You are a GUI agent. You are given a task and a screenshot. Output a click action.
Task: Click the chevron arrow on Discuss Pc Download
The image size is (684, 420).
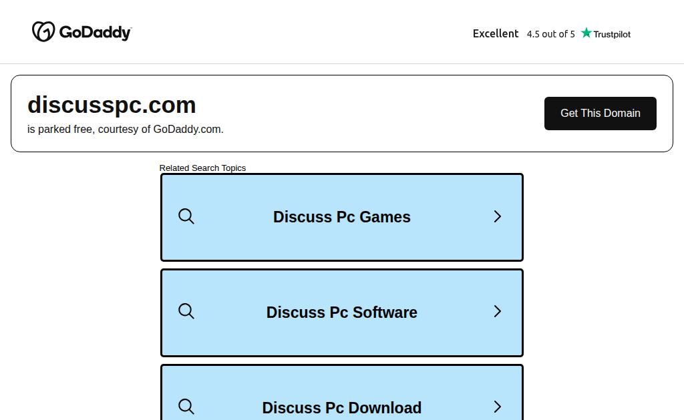point(497,407)
